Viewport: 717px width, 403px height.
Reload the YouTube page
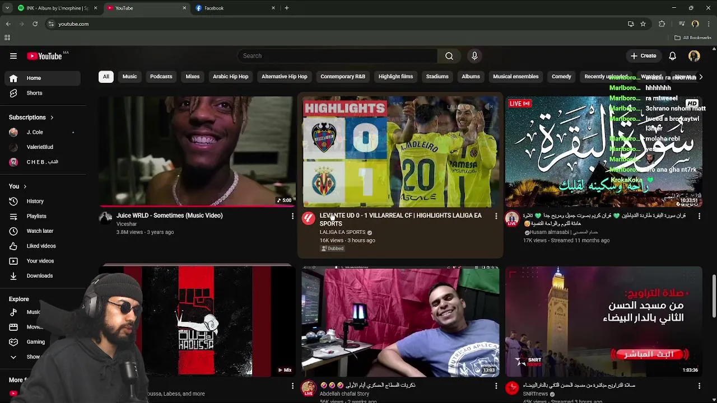(x=35, y=24)
